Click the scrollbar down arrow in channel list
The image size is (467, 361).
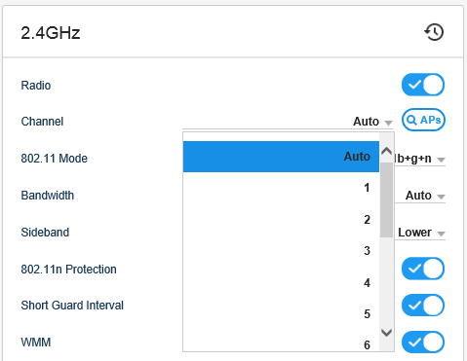386,333
